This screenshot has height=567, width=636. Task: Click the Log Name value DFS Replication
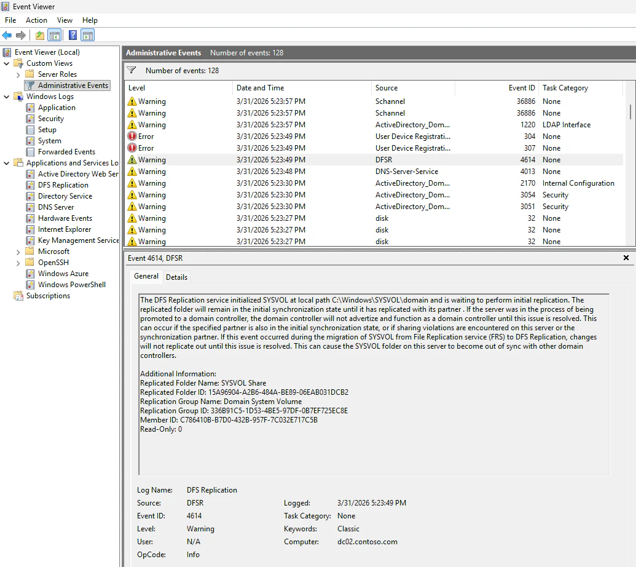212,490
